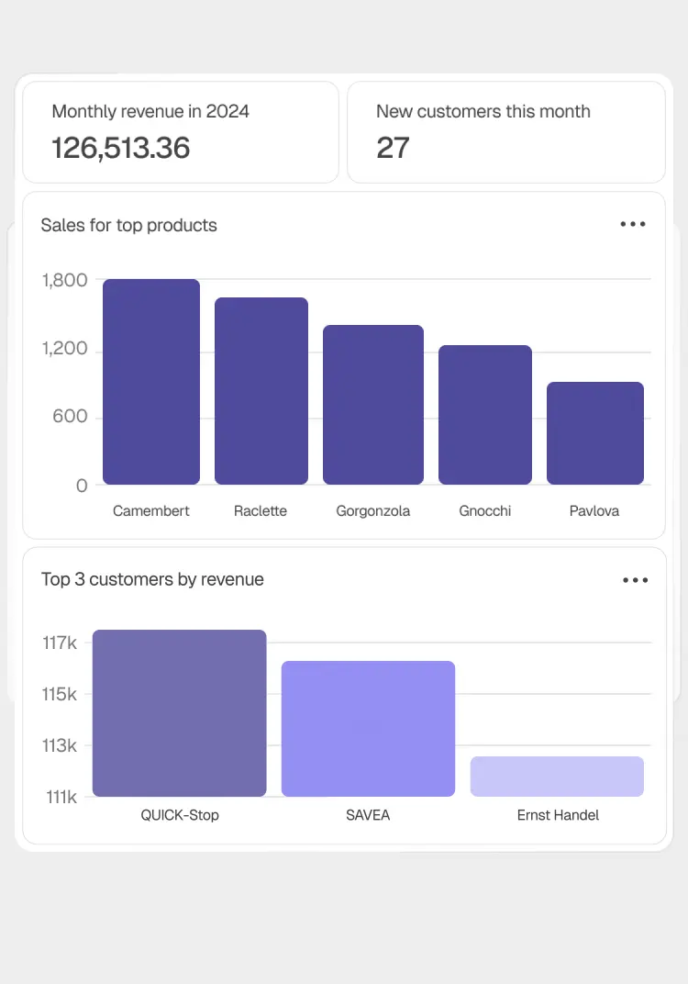Click the Pavlova bar

tap(595, 433)
